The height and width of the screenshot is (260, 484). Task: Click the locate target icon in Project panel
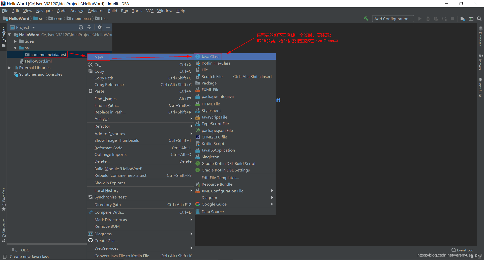tap(81, 27)
